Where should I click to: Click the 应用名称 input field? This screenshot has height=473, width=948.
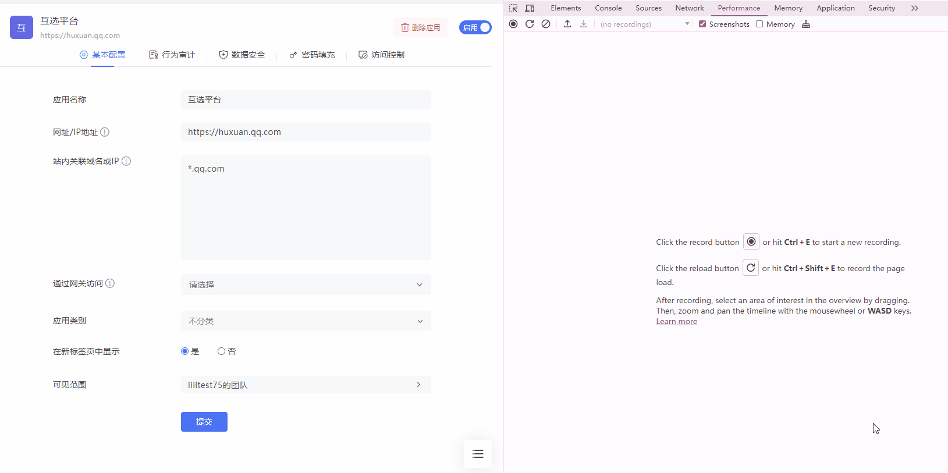pos(306,99)
